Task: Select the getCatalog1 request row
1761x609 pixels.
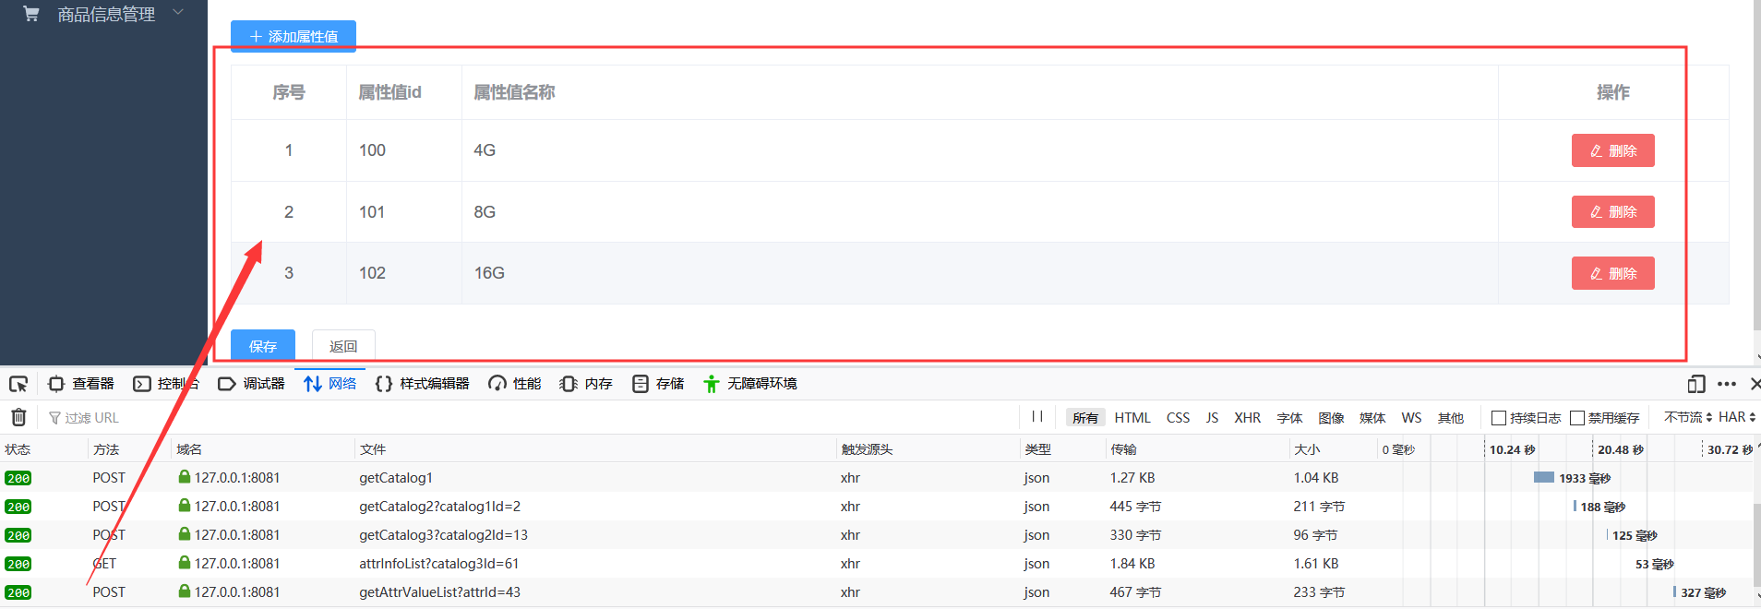Action: 877,478
